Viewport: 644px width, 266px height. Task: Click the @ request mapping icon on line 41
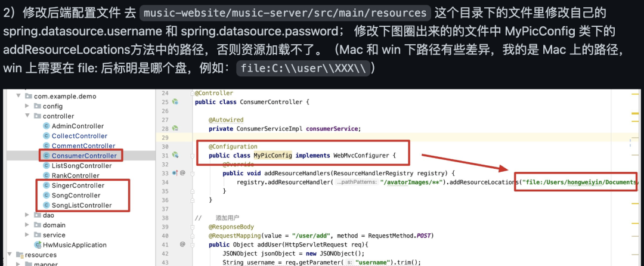[x=182, y=245]
